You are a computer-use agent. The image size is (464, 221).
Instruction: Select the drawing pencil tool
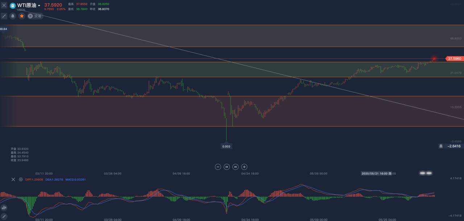pos(4,217)
